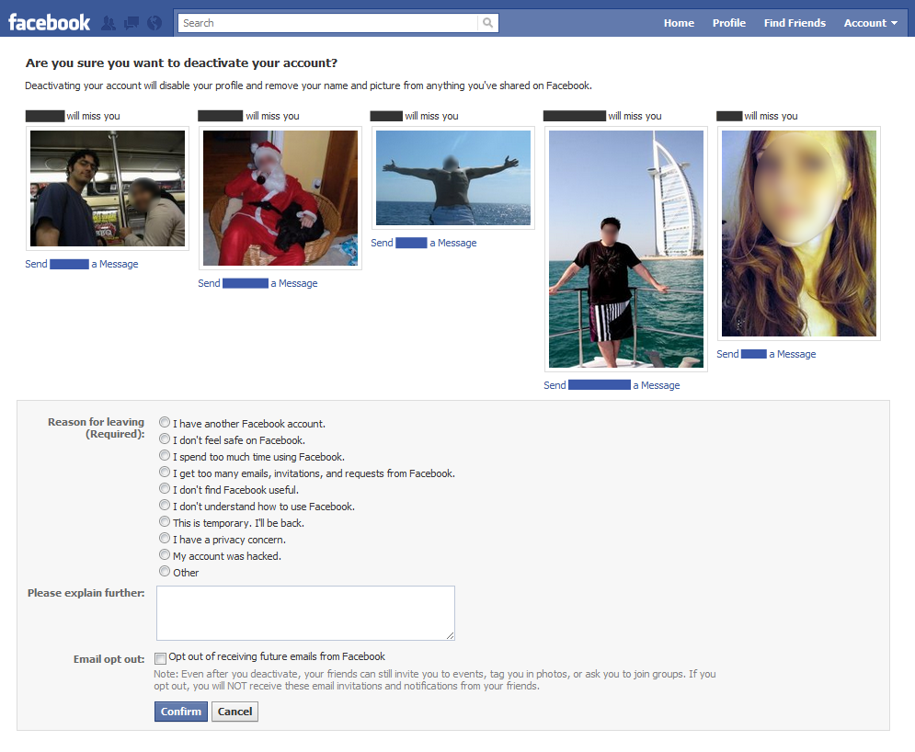Open the messages icon in header
The height and width of the screenshot is (752, 915).
(x=132, y=23)
